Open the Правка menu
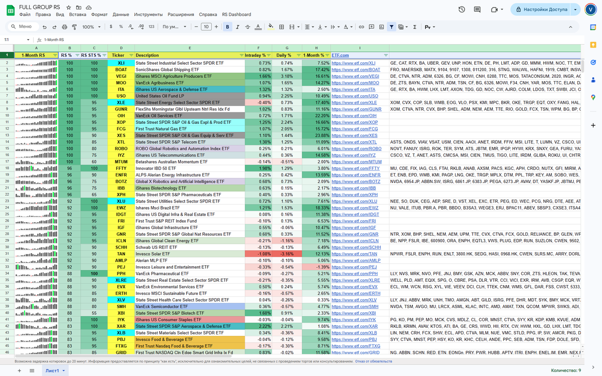Viewport: 602px width, 376px height. point(43,15)
